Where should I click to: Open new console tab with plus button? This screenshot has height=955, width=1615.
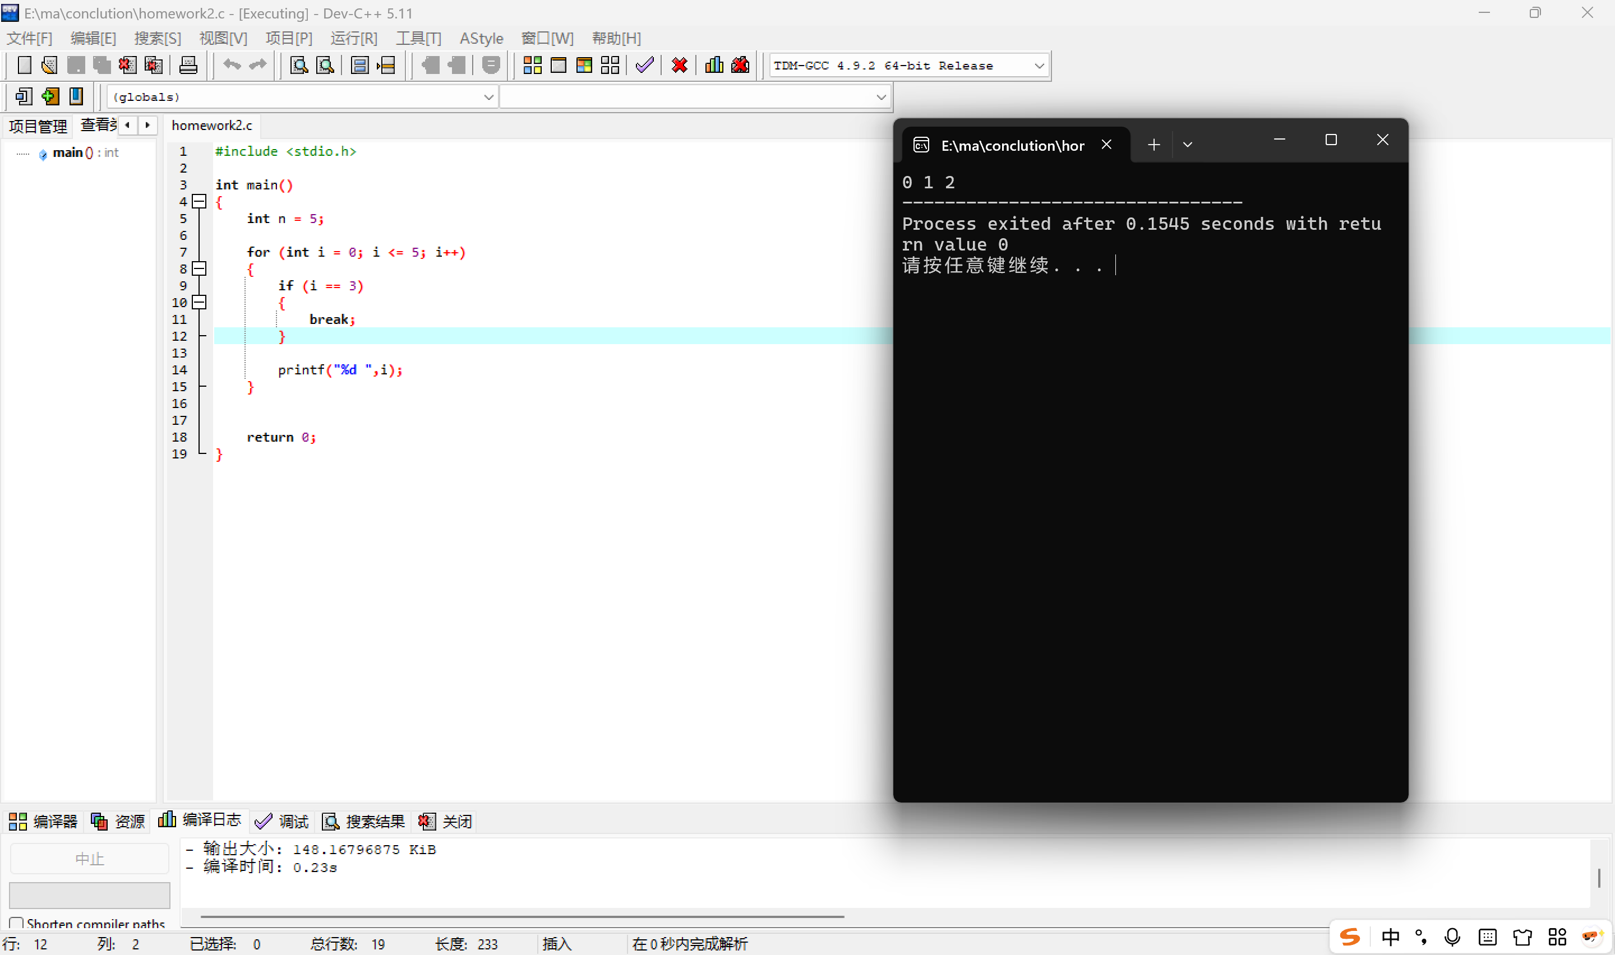click(1153, 145)
